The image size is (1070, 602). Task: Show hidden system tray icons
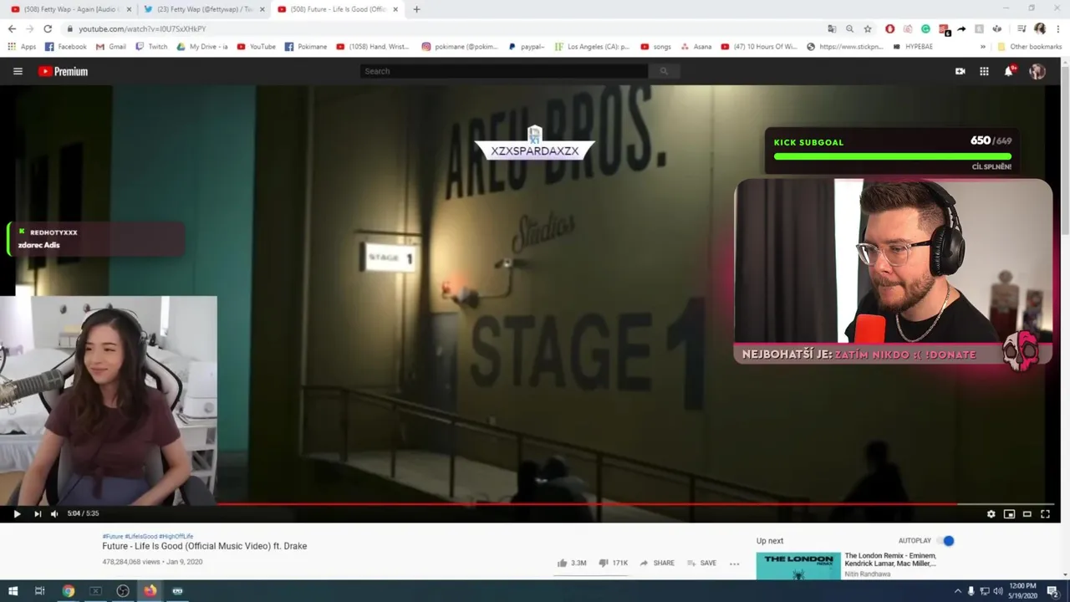(957, 591)
